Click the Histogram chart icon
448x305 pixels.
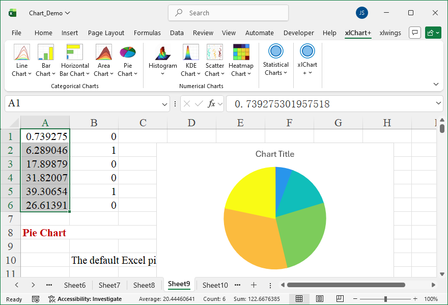pyautogui.click(x=162, y=53)
